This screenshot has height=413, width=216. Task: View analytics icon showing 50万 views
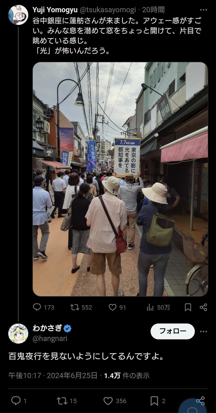point(150,307)
